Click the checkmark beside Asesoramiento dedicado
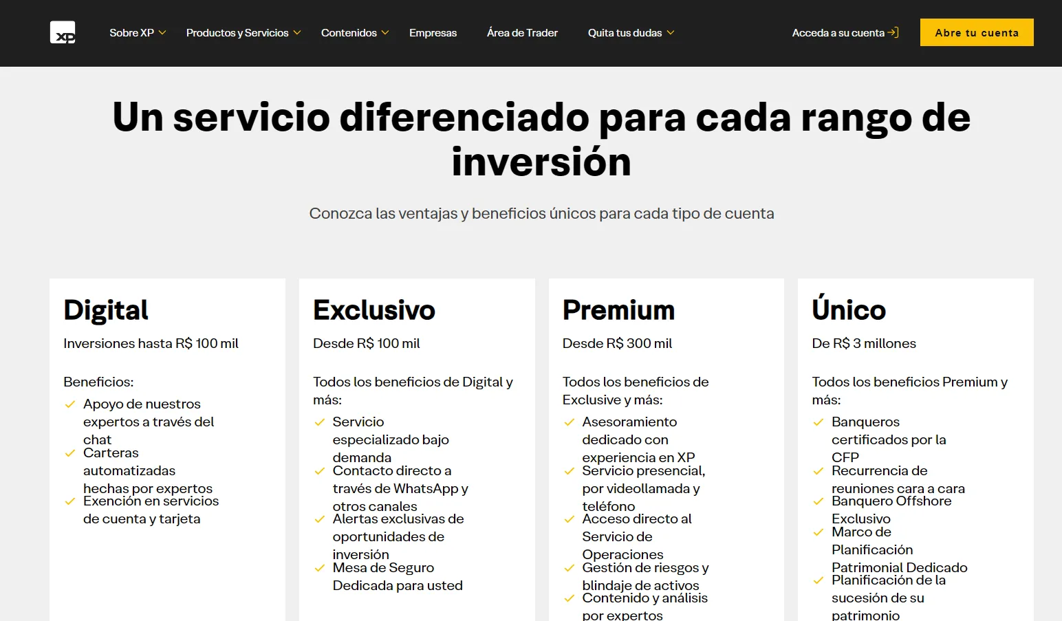This screenshot has height=621, width=1062. tap(569, 422)
